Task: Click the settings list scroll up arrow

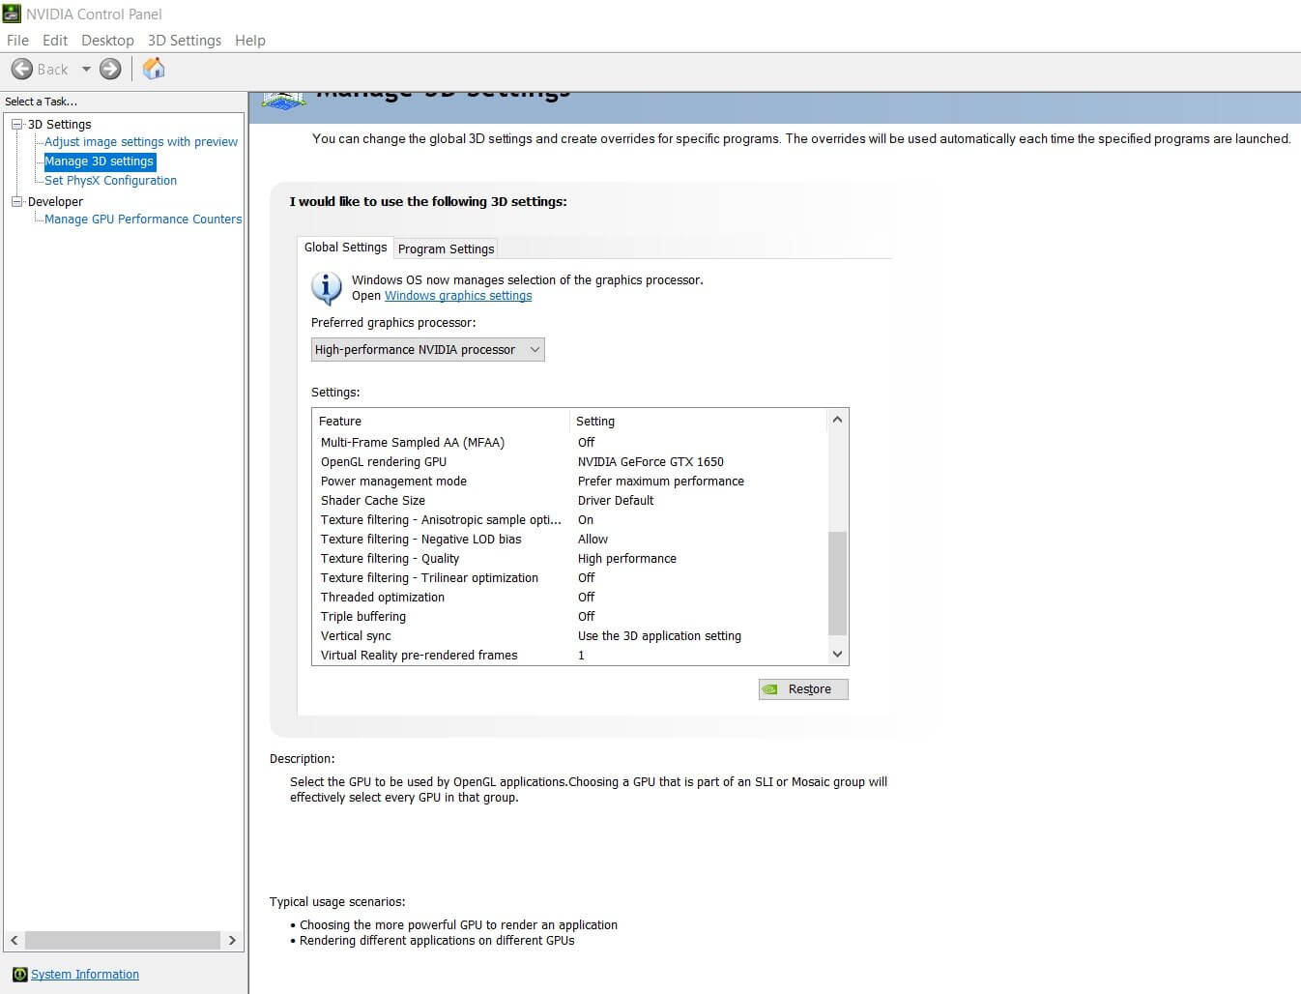Action: coord(837,420)
